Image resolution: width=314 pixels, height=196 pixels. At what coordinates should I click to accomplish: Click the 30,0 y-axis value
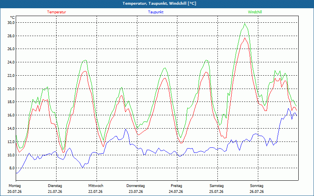11,23
